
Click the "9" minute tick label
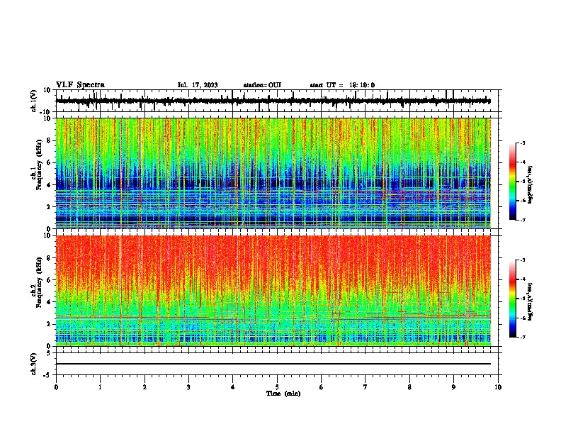[453, 387]
